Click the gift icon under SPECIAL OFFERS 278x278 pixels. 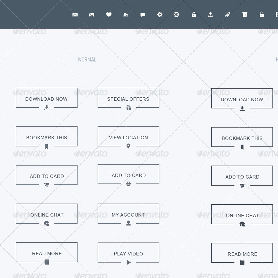tap(128, 107)
